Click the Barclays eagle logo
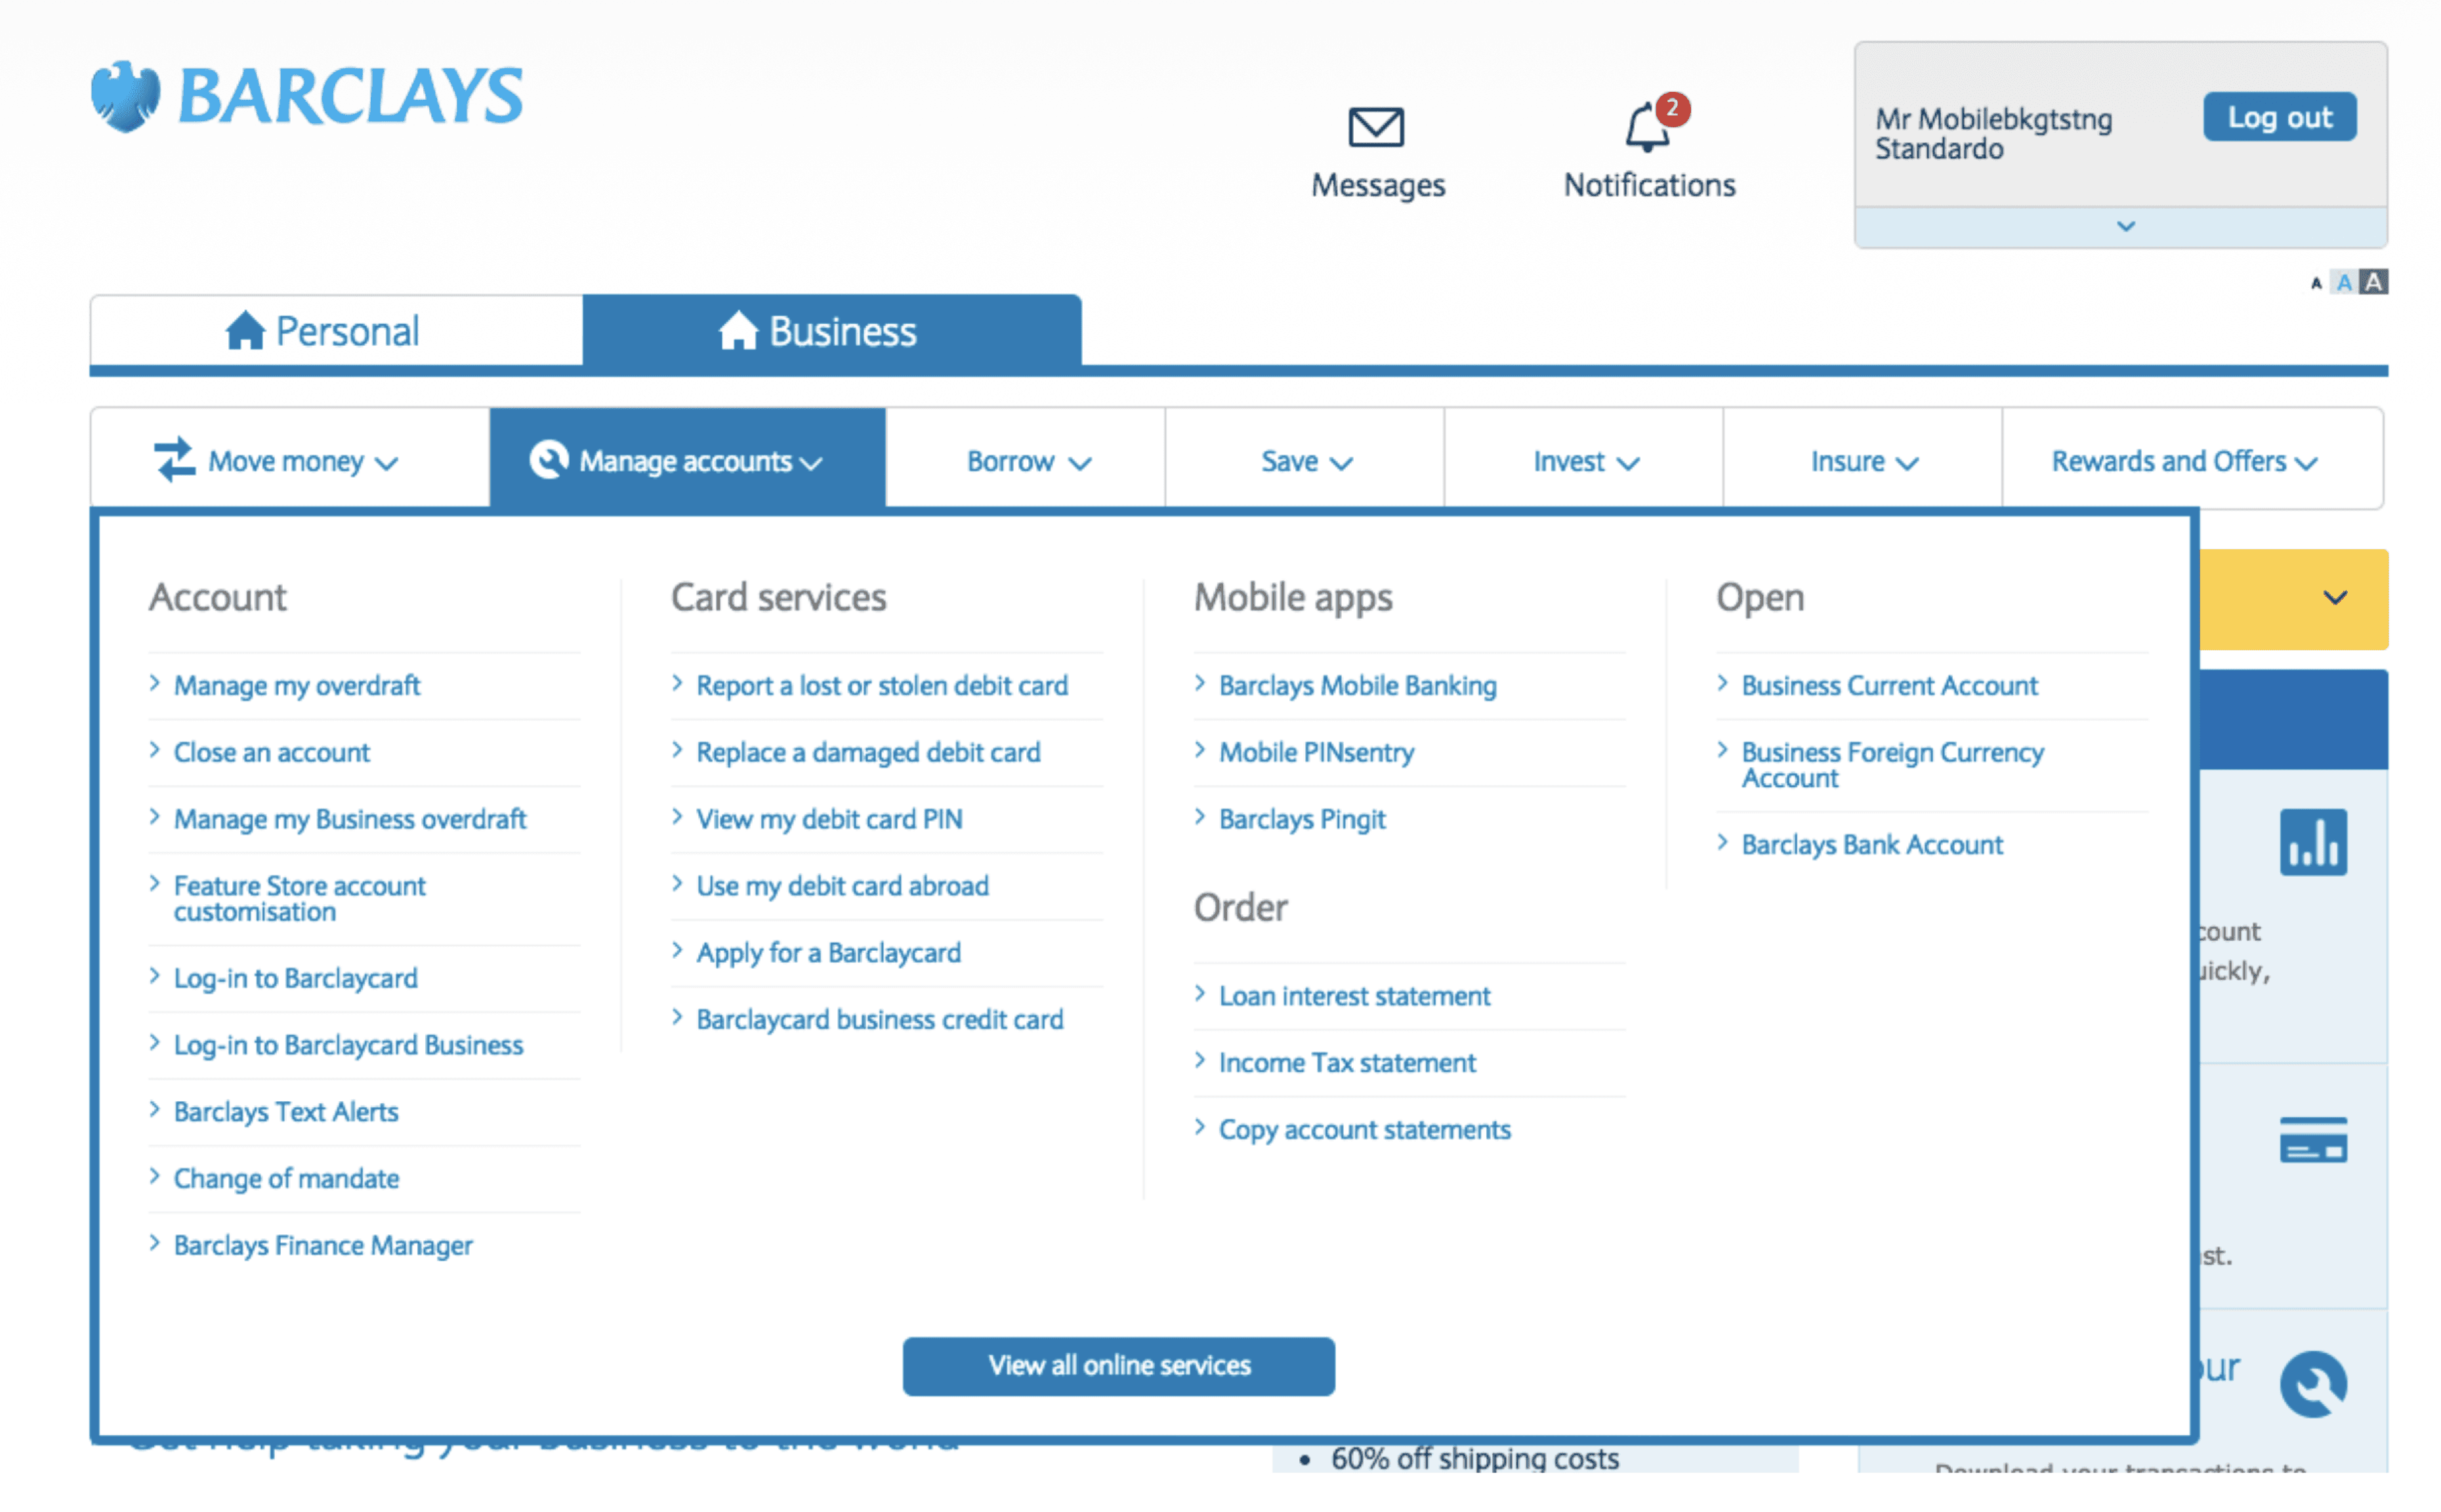 coord(125,96)
